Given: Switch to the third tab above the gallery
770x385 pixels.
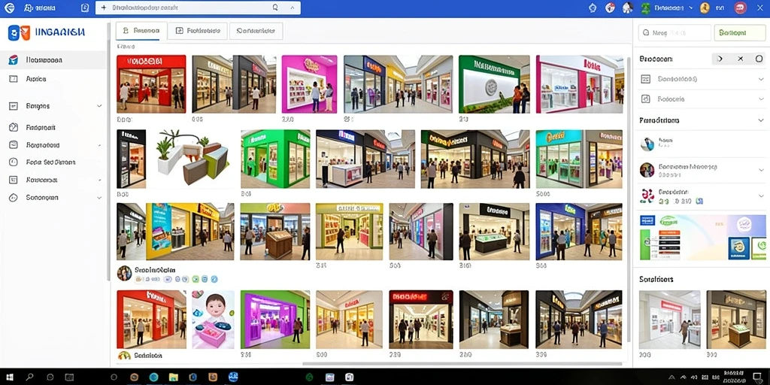Looking at the screenshot, I should coord(256,30).
